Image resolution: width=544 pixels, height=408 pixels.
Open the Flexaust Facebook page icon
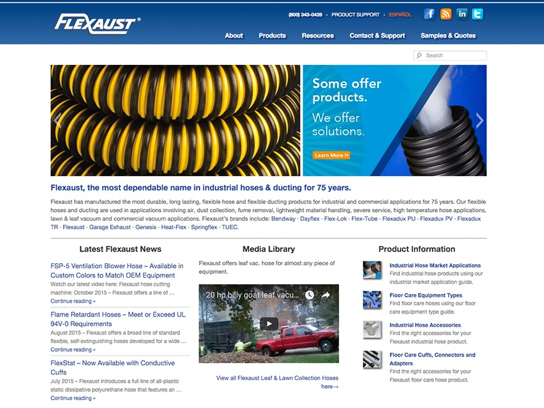430,14
